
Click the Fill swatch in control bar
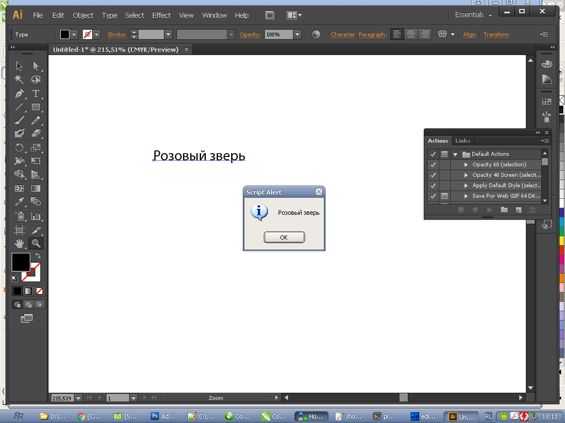click(x=65, y=35)
